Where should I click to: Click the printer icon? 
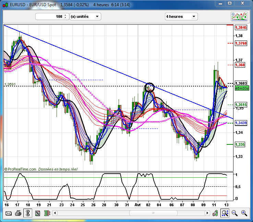point(18,213)
